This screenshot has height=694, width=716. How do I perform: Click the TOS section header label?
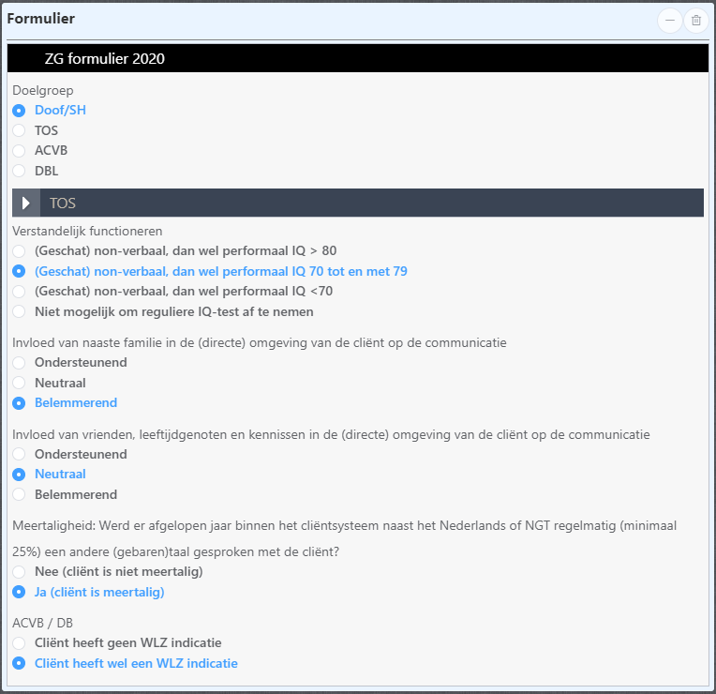click(x=63, y=203)
